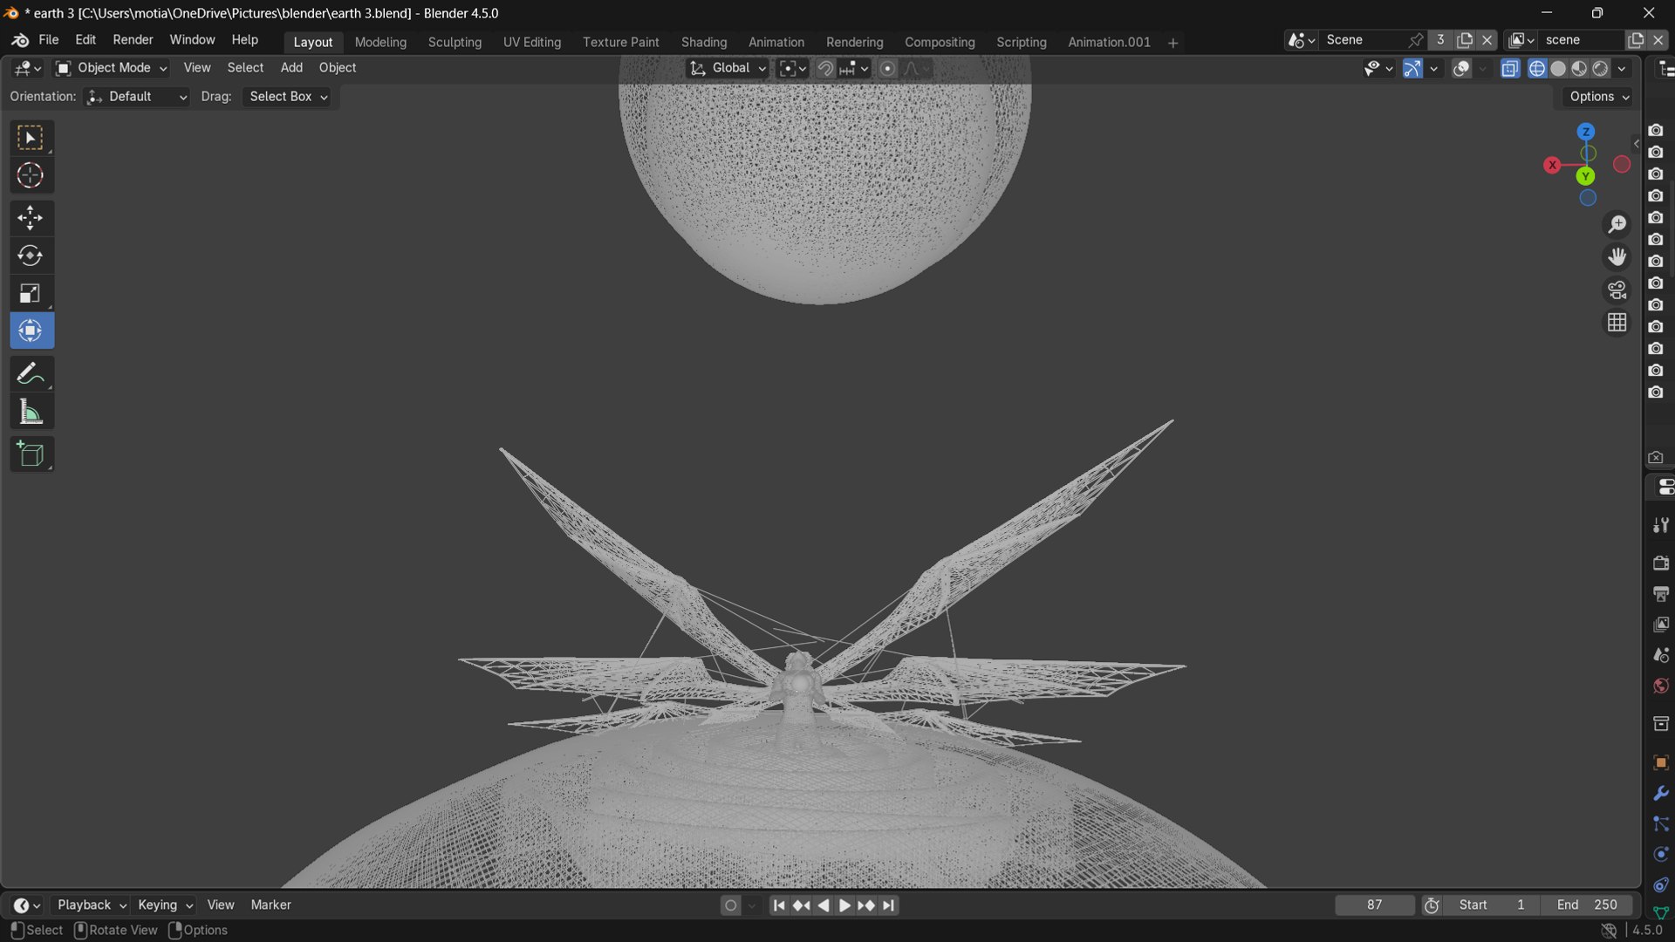Open the File menu
Screen dimensions: 1675x942
click(x=49, y=40)
